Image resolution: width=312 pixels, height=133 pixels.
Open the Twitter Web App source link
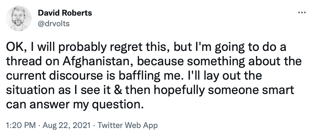(x=128, y=126)
